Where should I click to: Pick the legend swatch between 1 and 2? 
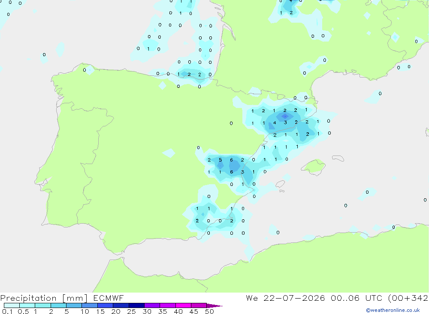point(43,305)
